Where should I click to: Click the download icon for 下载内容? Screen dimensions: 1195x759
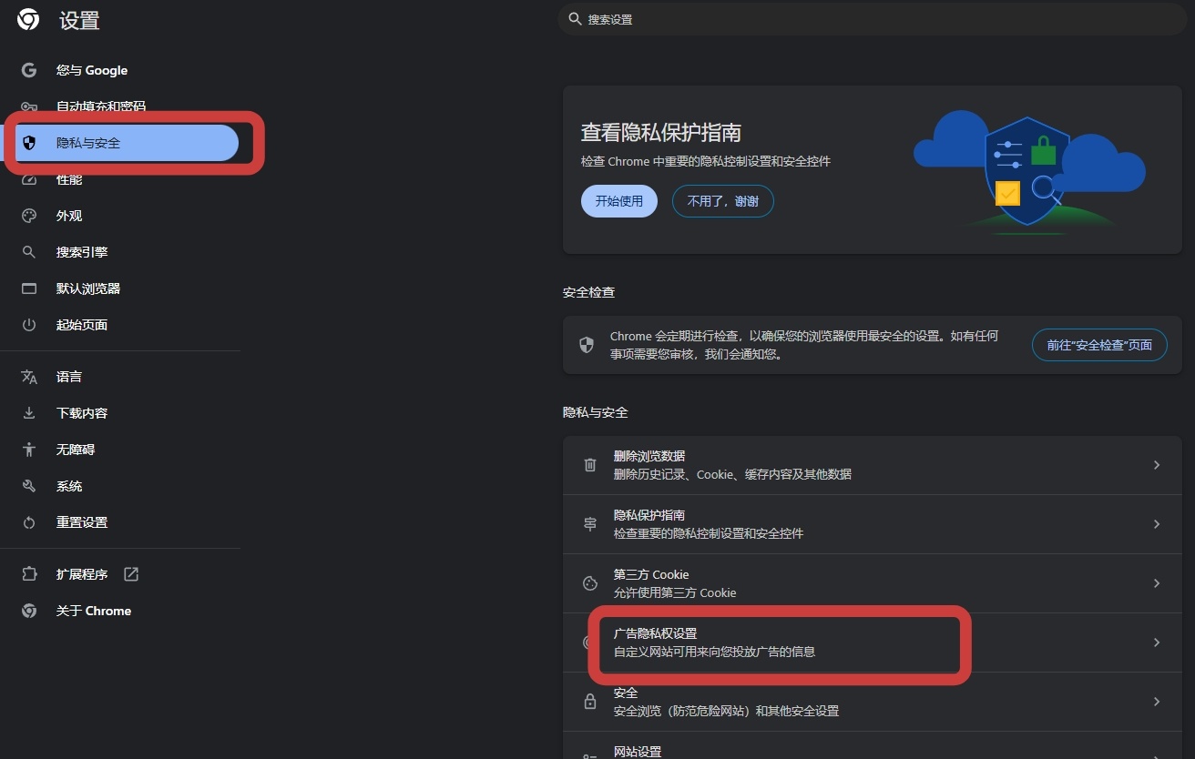(29, 413)
